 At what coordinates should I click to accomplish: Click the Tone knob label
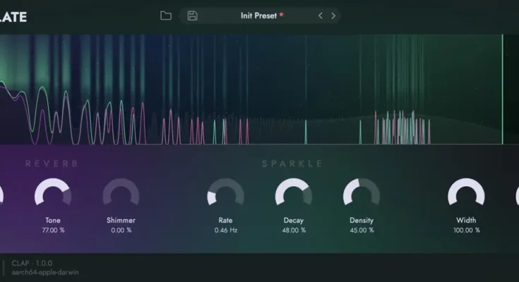(x=53, y=220)
